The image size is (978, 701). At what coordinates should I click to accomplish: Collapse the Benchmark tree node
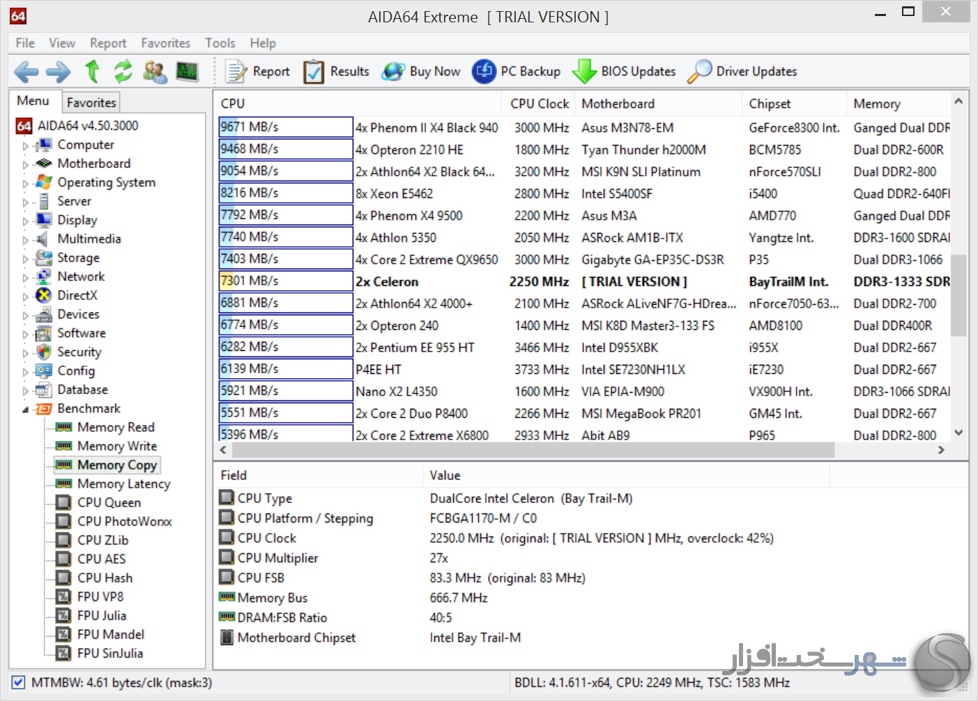click(x=26, y=409)
